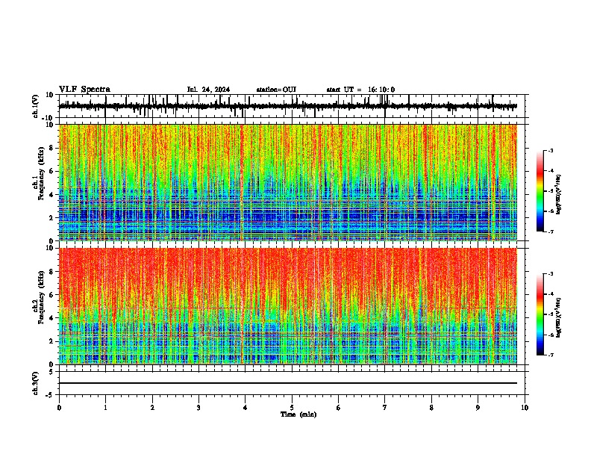Click the "-3" label on ch.2 color scale

550,274
